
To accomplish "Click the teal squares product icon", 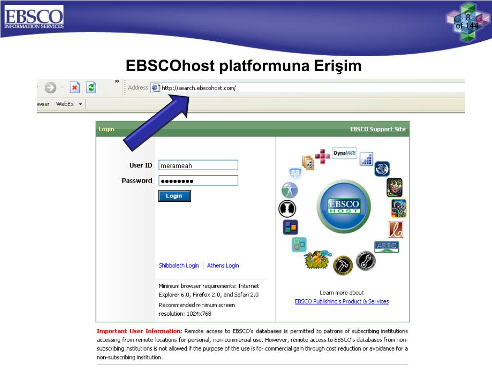I will click(x=299, y=245).
